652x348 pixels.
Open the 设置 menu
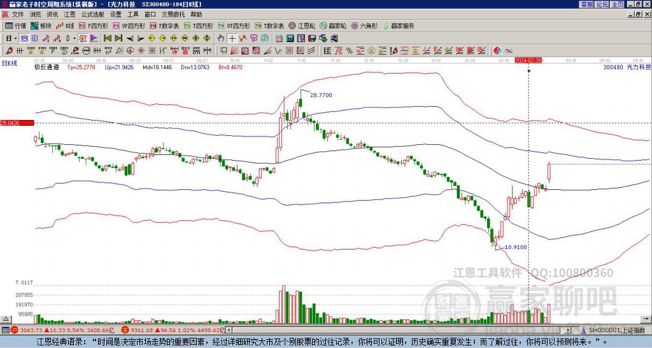click(x=116, y=15)
